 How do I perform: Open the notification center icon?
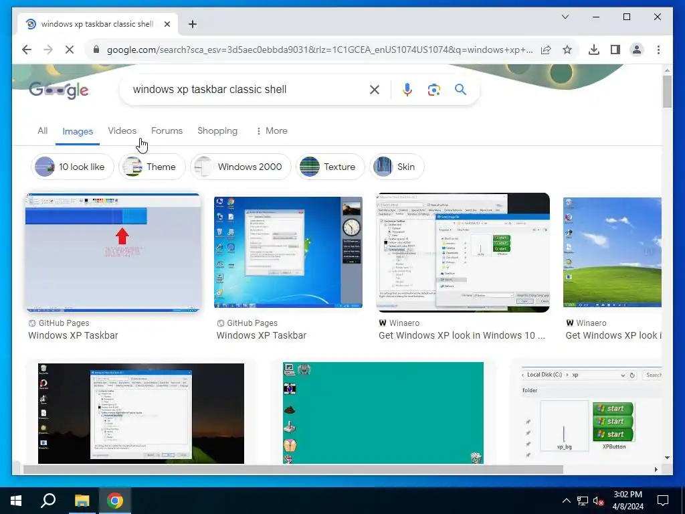[663, 501]
